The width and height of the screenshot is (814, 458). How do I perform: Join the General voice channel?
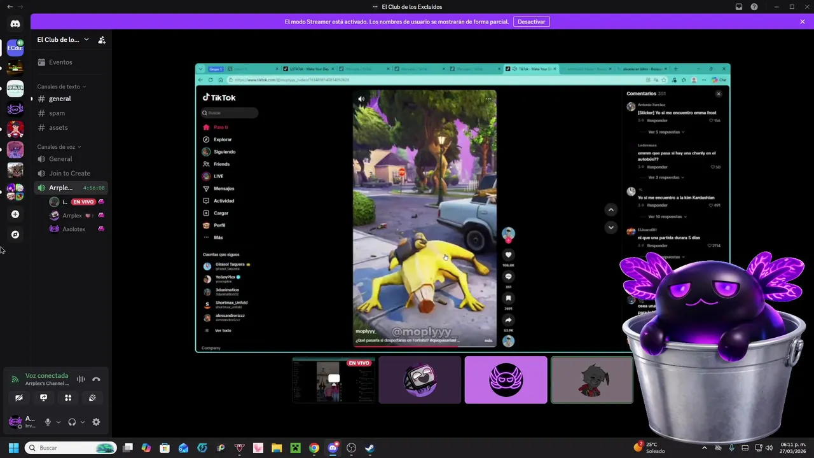pos(71,159)
